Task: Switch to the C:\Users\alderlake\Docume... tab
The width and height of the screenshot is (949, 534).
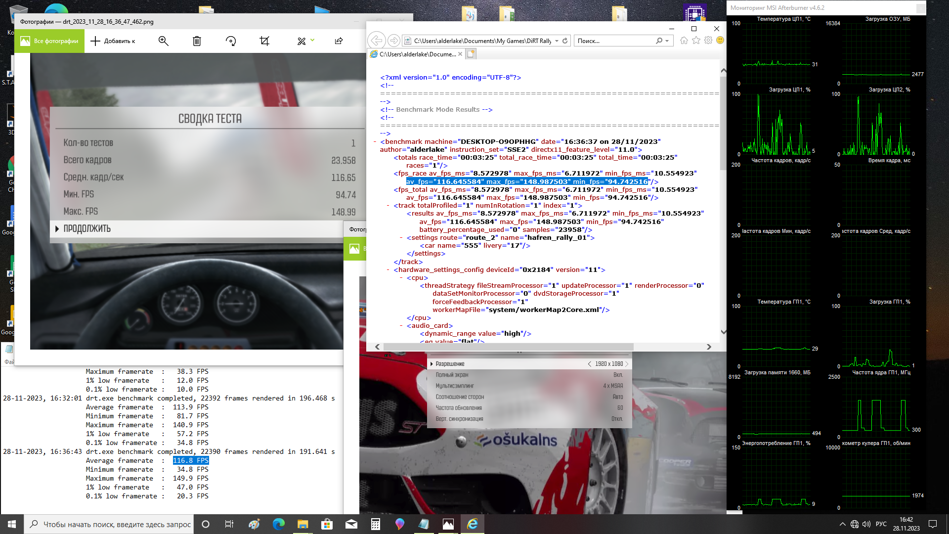Action: click(x=417, y=54)
